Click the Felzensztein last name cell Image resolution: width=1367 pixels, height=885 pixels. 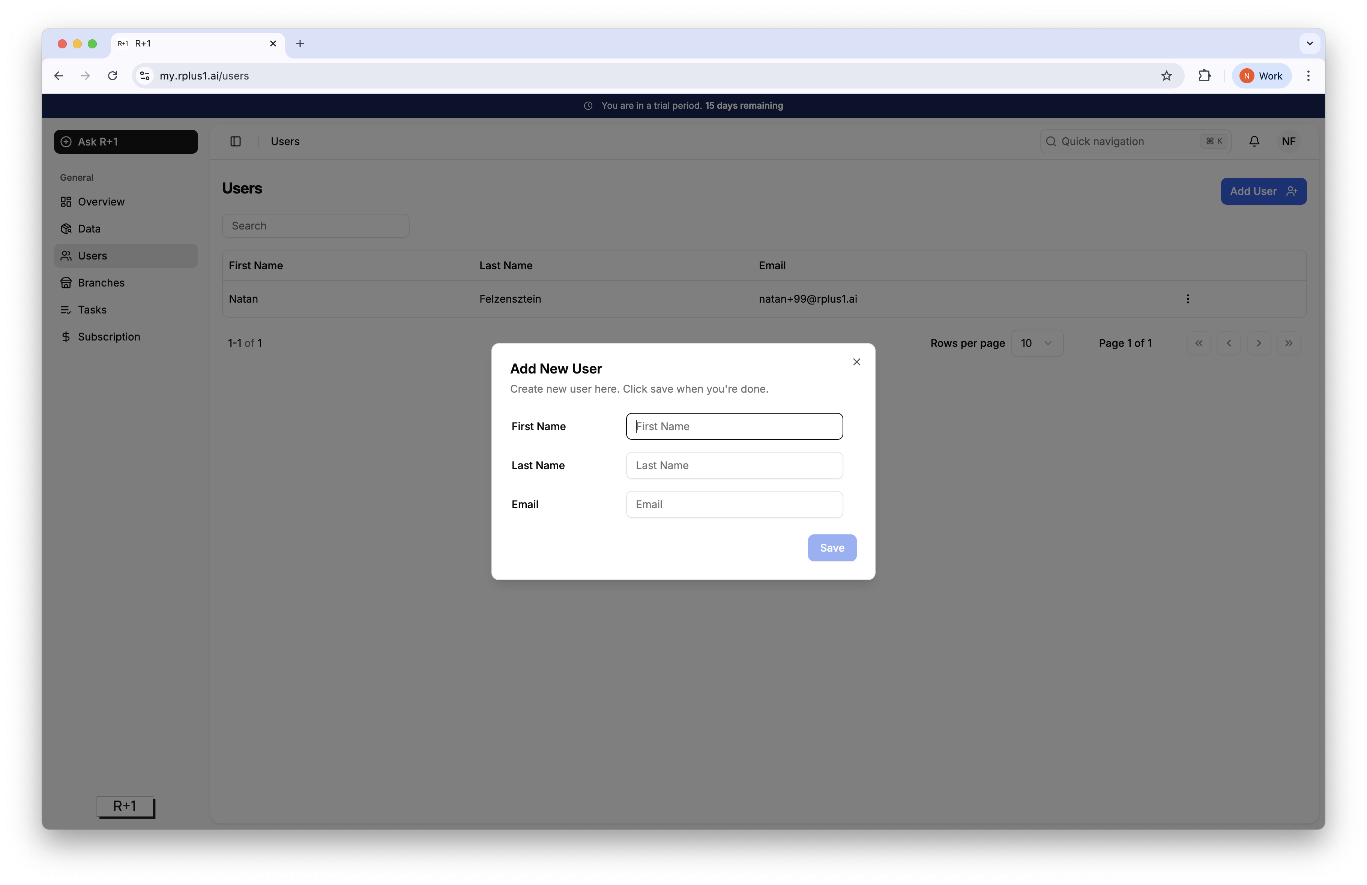point(510,298)
